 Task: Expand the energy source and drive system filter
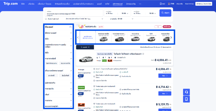coord(58,46)
